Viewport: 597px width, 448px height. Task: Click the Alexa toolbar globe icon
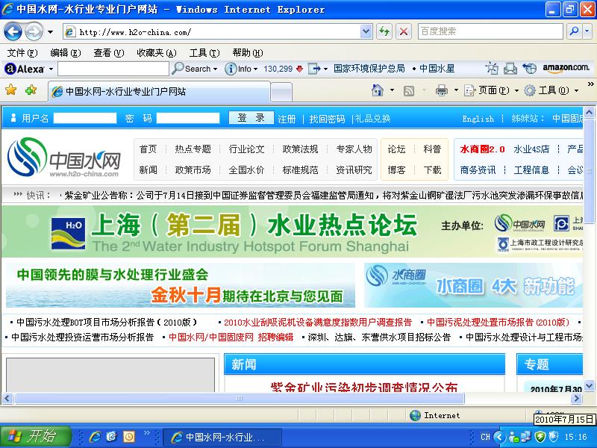(529, 69)
